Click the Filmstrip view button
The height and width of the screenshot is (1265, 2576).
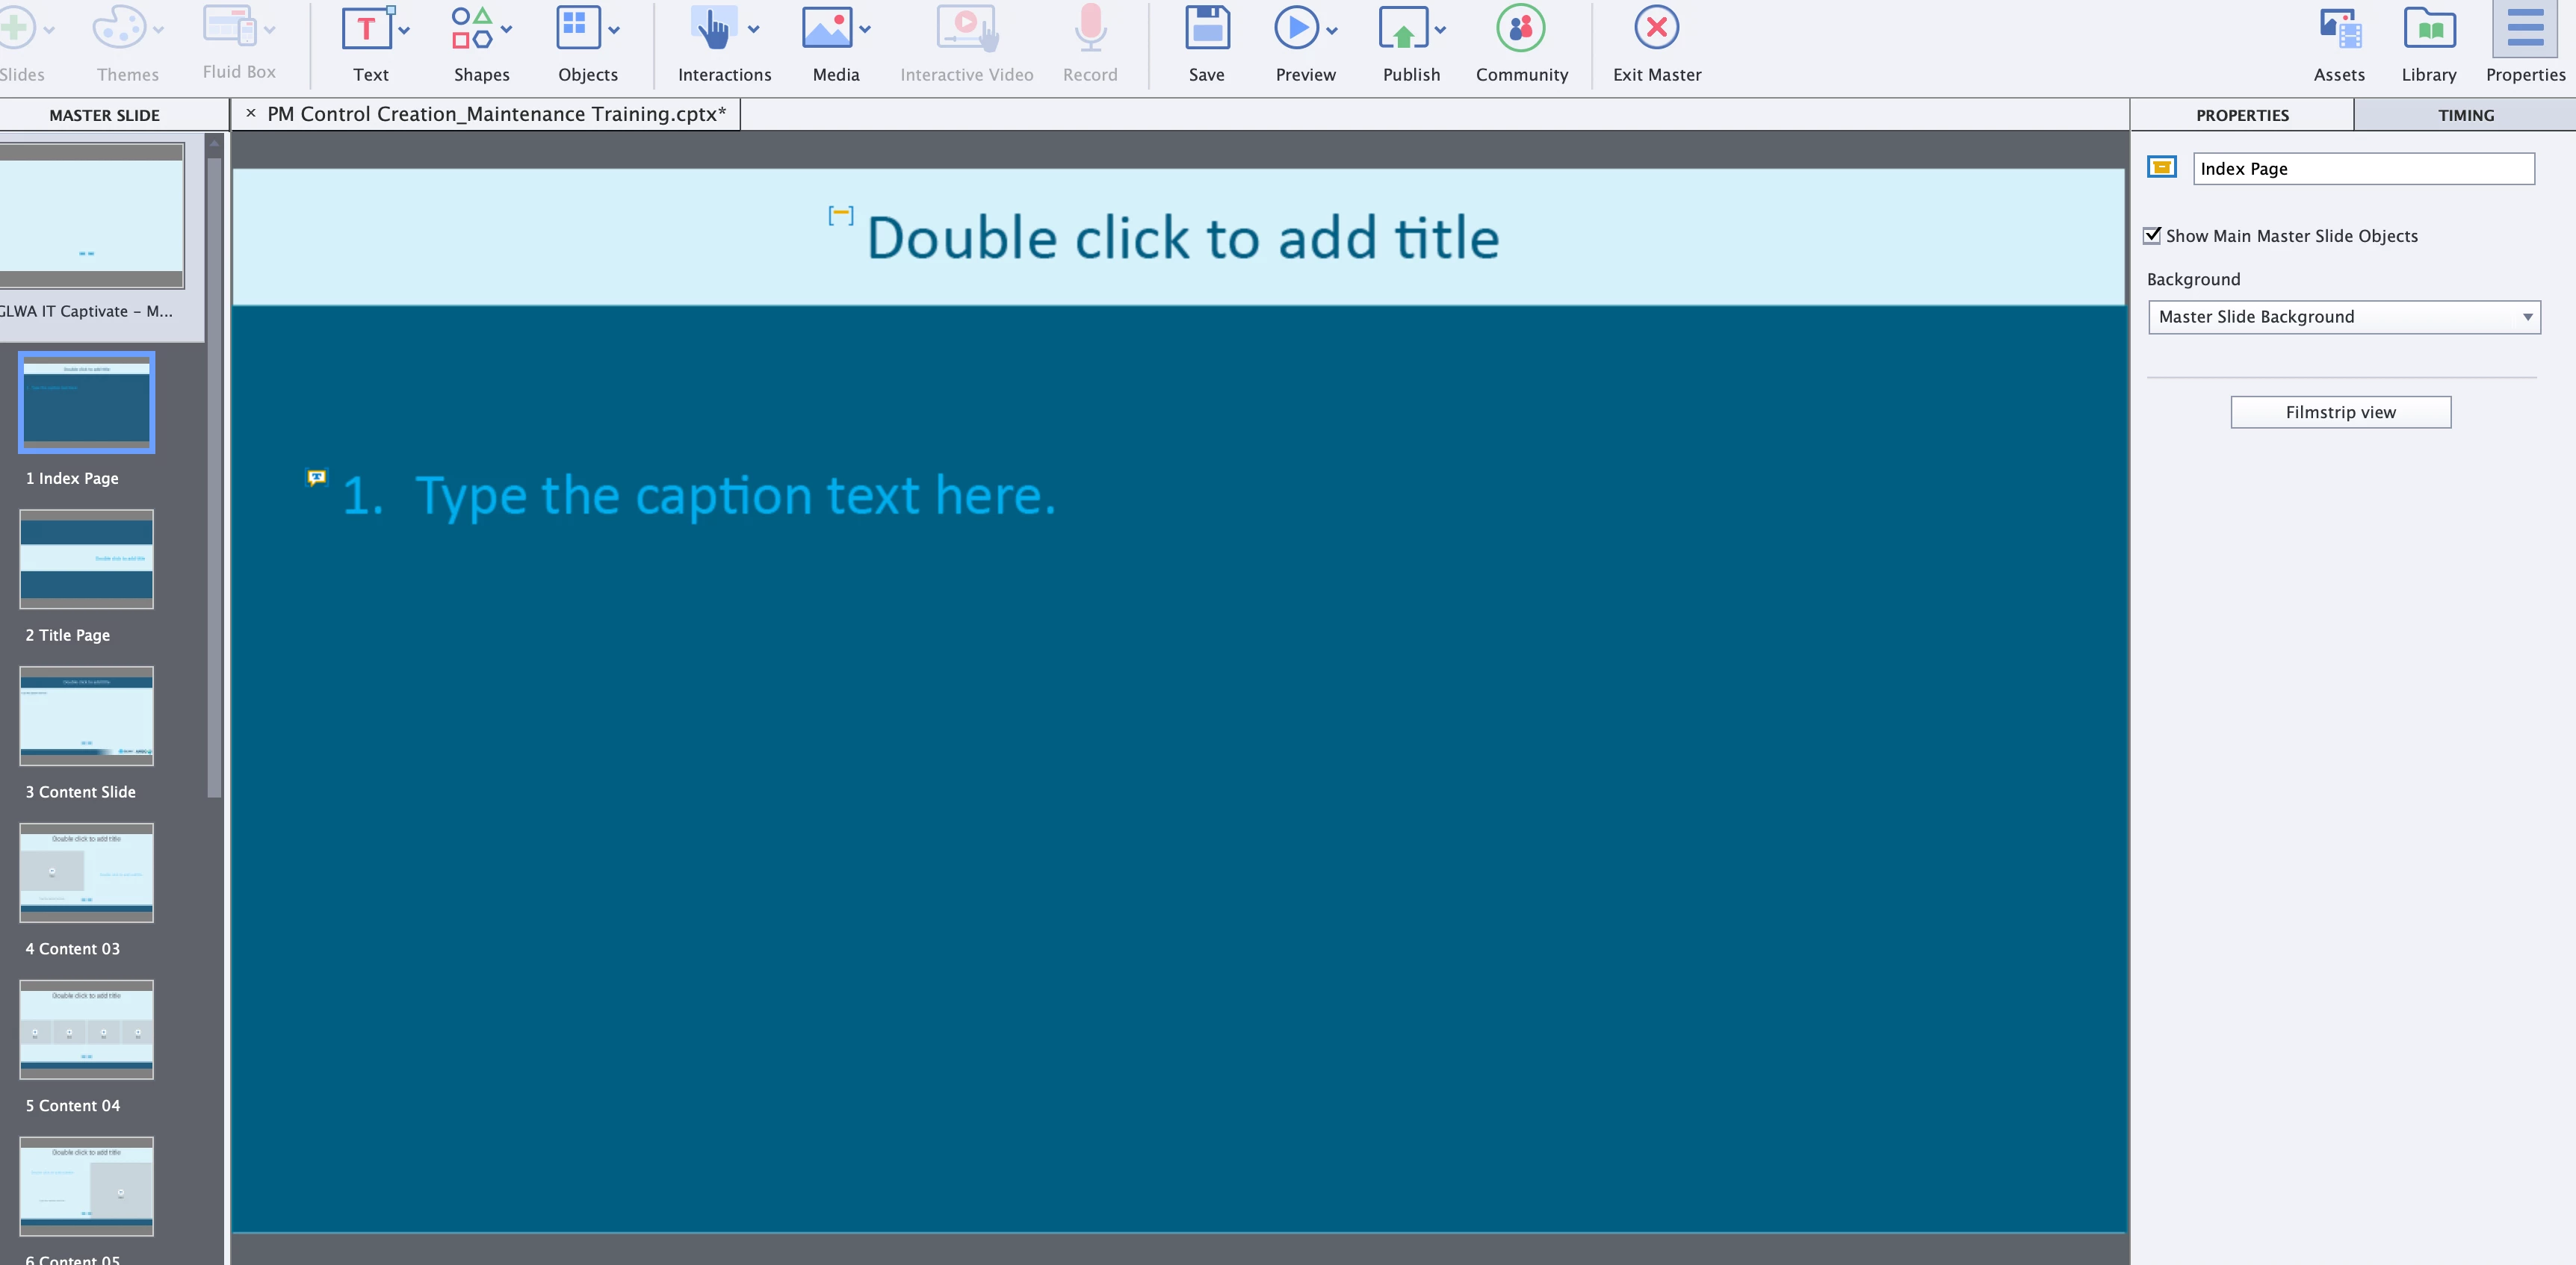coord(2340,411)
